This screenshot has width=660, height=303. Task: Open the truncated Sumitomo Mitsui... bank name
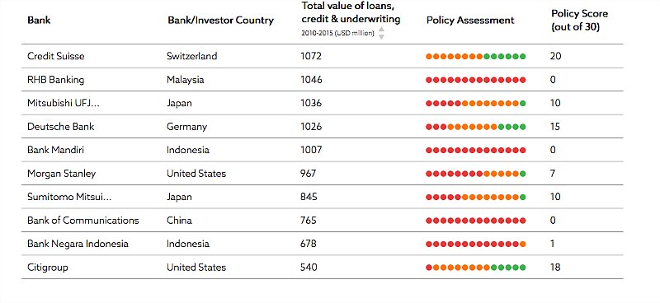point(69,197)
